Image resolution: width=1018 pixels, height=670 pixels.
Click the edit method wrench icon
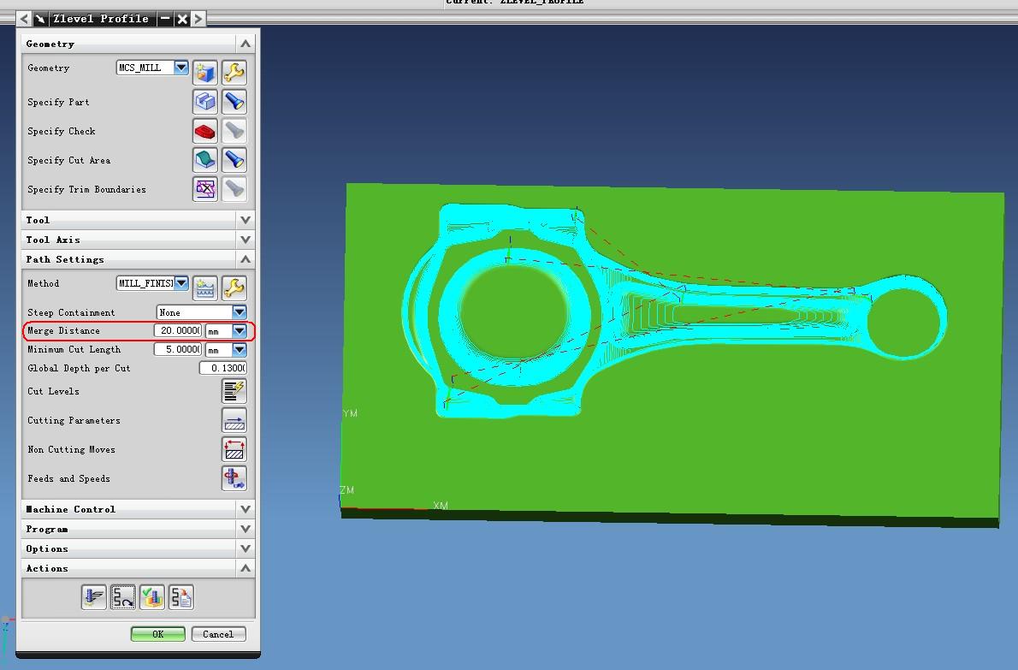[234, 288]
